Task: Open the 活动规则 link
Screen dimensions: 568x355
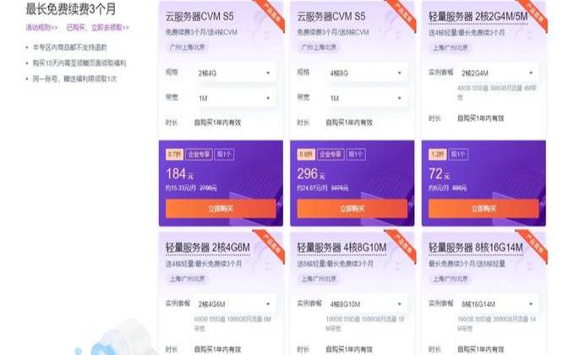Action: coord(41,27)
